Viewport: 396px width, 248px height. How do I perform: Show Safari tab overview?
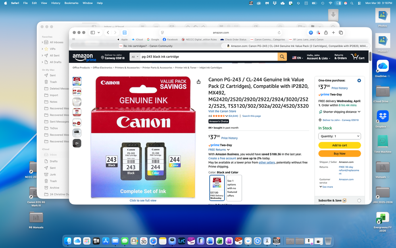point(341,33)
